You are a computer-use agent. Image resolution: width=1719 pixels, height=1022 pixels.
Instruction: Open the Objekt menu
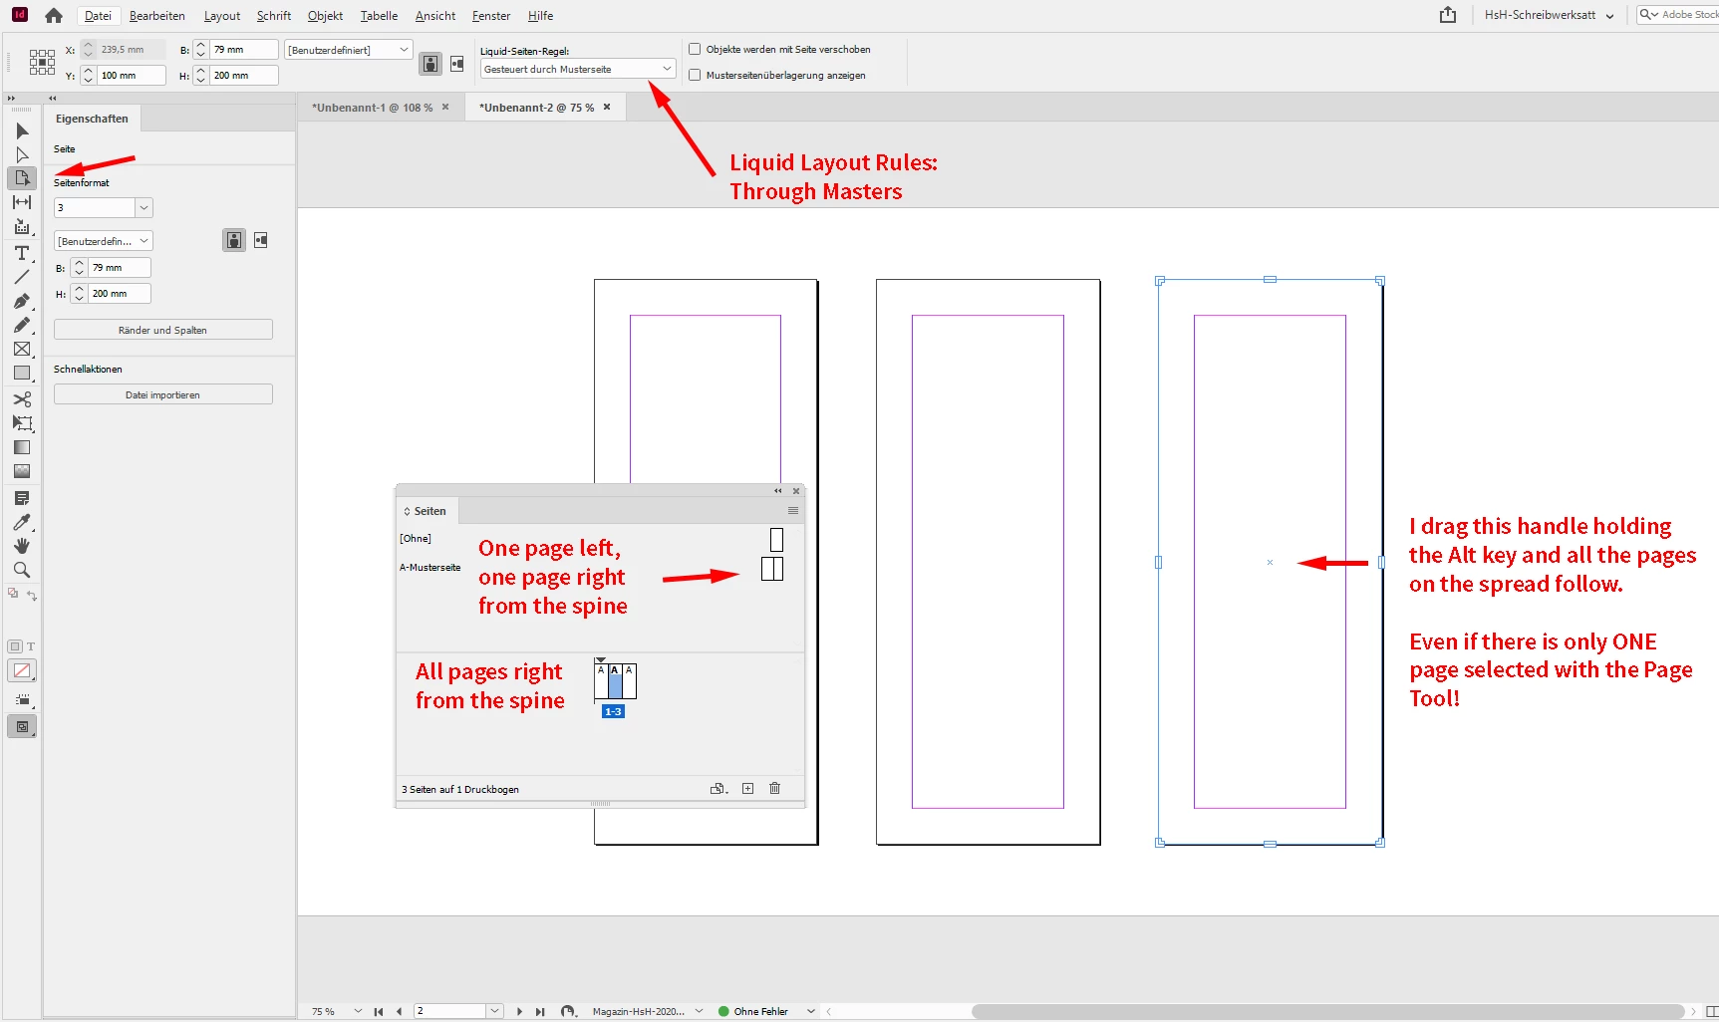click(x=325, y=16)
